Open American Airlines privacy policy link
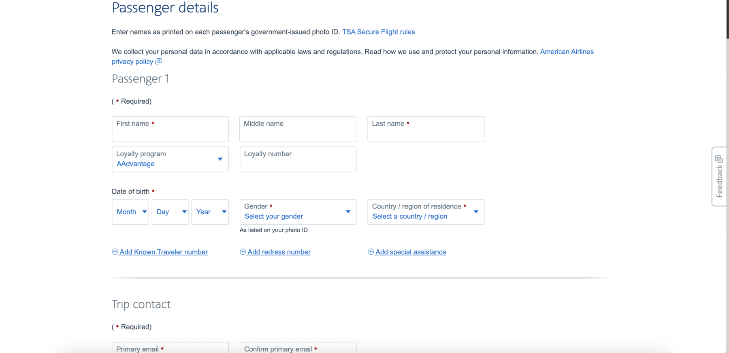 (x=567, y=52)
